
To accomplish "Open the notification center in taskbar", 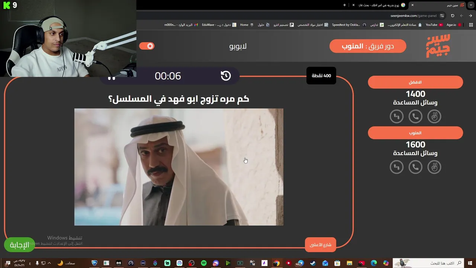I will 7,263.
